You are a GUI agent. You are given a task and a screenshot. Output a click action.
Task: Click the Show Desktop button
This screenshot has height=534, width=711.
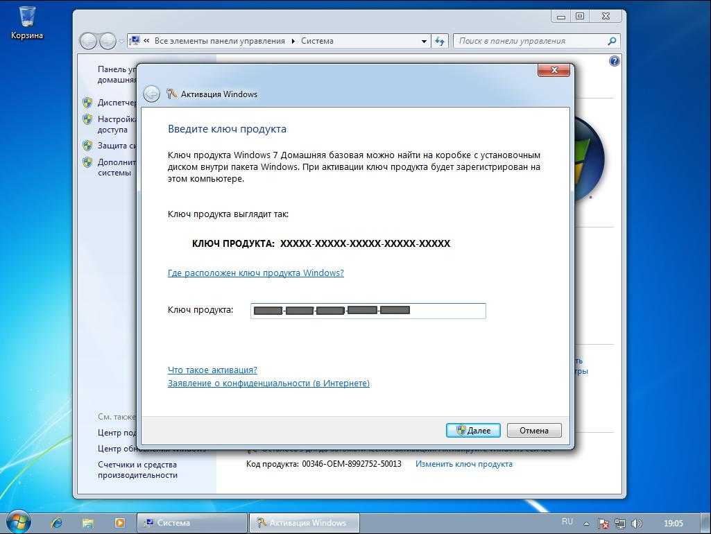click(x=705, y=523)
